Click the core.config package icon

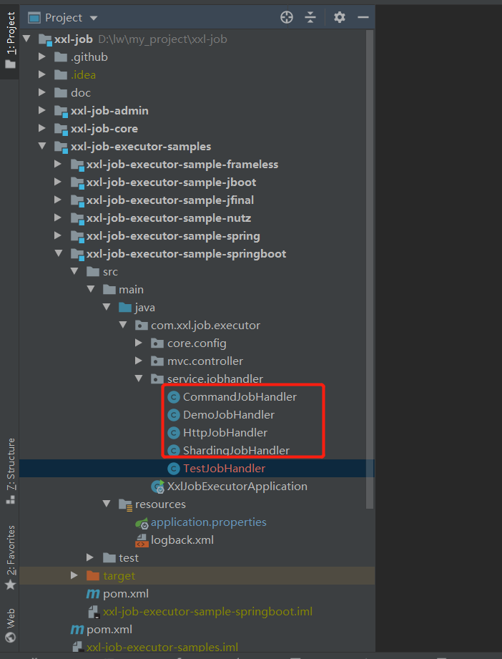tap(157, 343)
